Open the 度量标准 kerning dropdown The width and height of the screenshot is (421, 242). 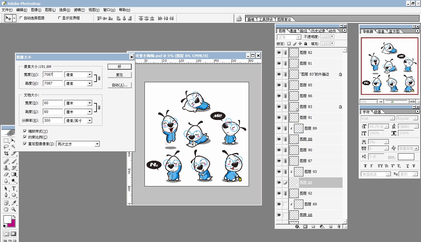(x=416, y=148)
